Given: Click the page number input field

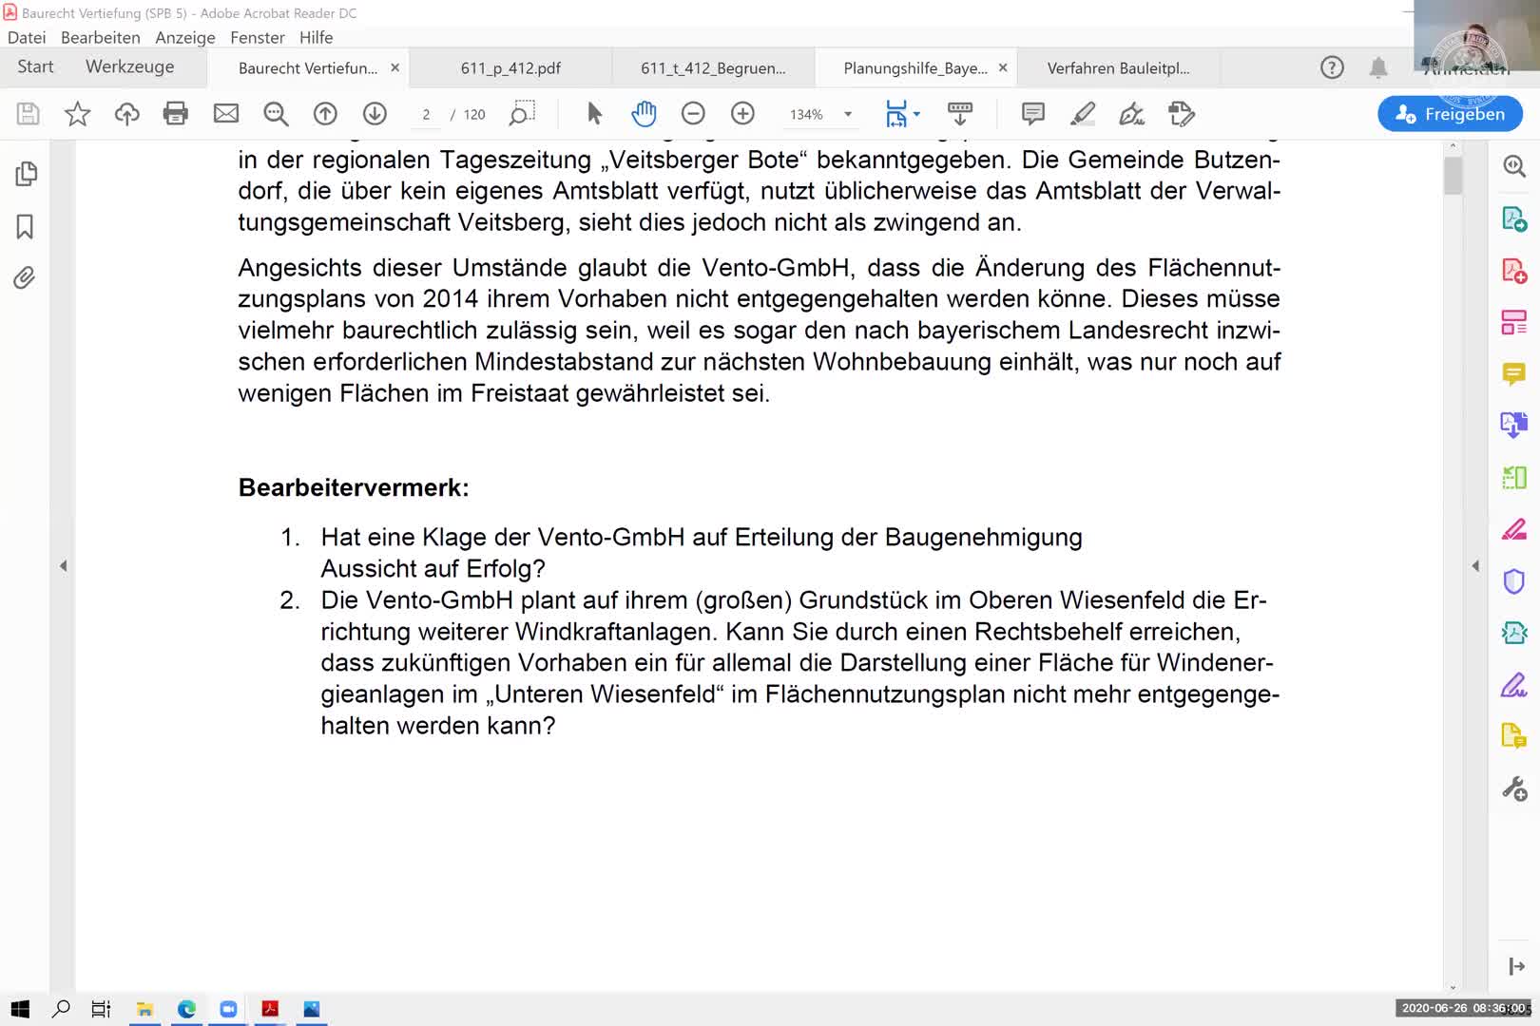Looking at the screenshot, I should click(x=426, y=114).
